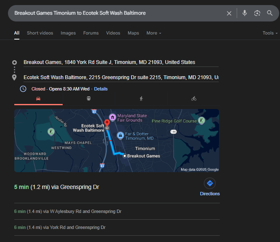Open the Tools dropdown

point(270,33)
